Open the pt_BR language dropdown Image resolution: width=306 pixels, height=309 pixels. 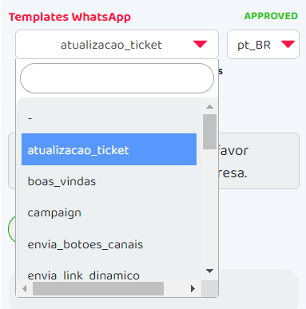click(x=263, y=44)
